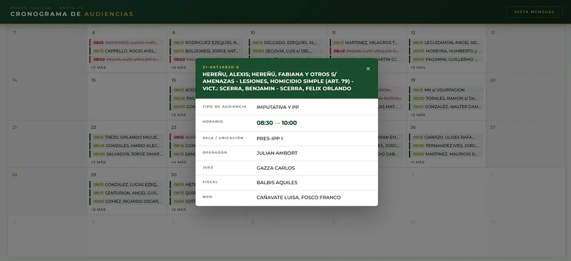Select the day 28 calendar cell
The height and width of the screenshot is (261, 571).
point(47,191)
